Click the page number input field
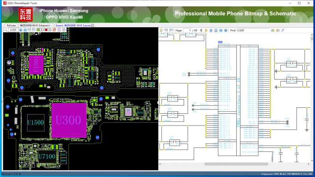 tap(187, 30)
